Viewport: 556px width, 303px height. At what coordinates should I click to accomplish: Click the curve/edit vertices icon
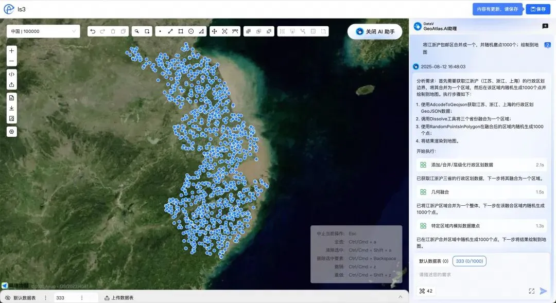(235, 31)
